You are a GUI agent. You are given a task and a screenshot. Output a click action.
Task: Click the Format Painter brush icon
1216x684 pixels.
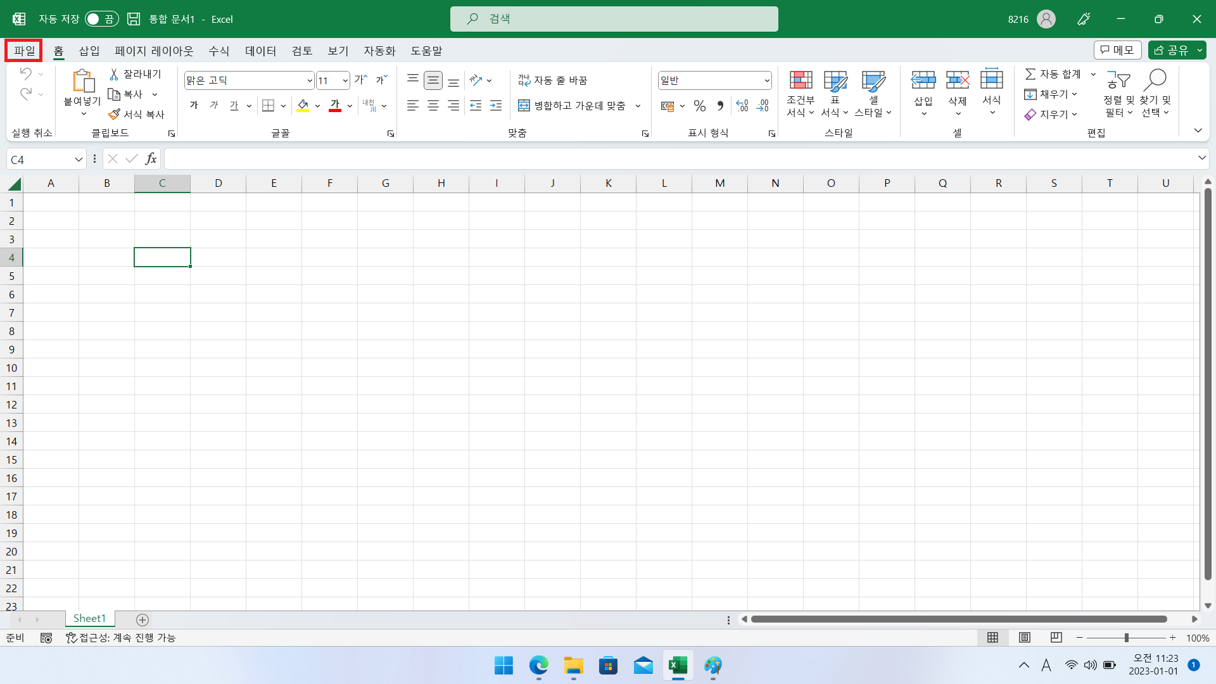(114, 114)
